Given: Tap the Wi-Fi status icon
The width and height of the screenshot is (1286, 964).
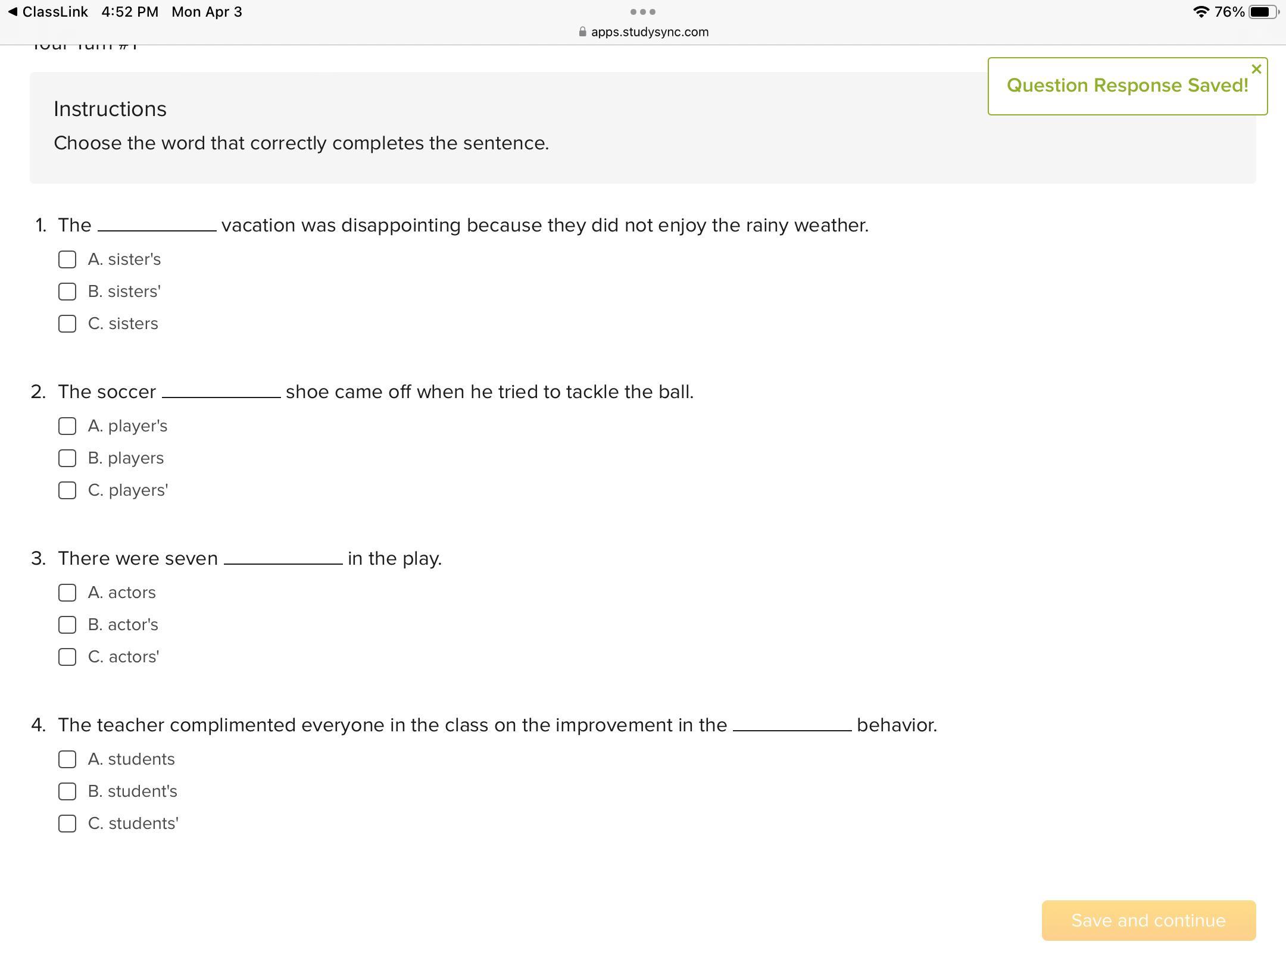Looking at the screenshot, I should click(x=1201, y=12).
